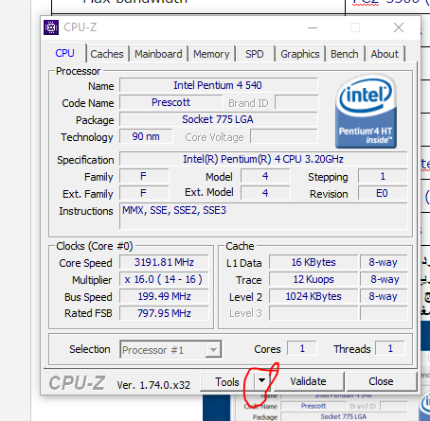
Task: Select the Multiplier value x 16.0
Action: coord(164,279)
